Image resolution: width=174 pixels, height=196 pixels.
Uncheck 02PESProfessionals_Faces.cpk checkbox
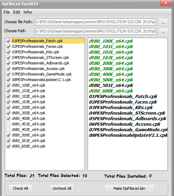(x=8, y=46)
